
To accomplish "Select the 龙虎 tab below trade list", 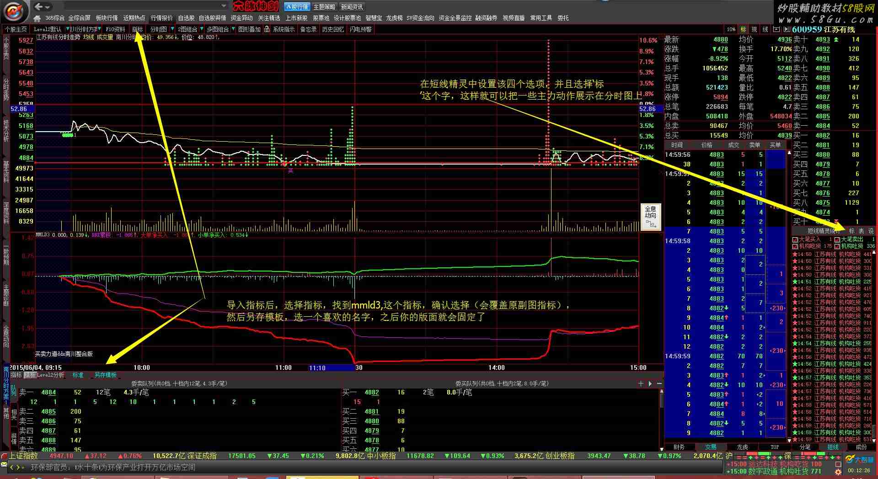I will click(742, 447).
